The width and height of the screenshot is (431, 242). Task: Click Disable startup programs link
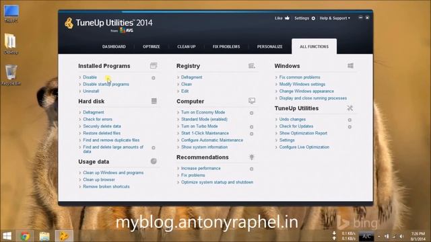point(106,84)
